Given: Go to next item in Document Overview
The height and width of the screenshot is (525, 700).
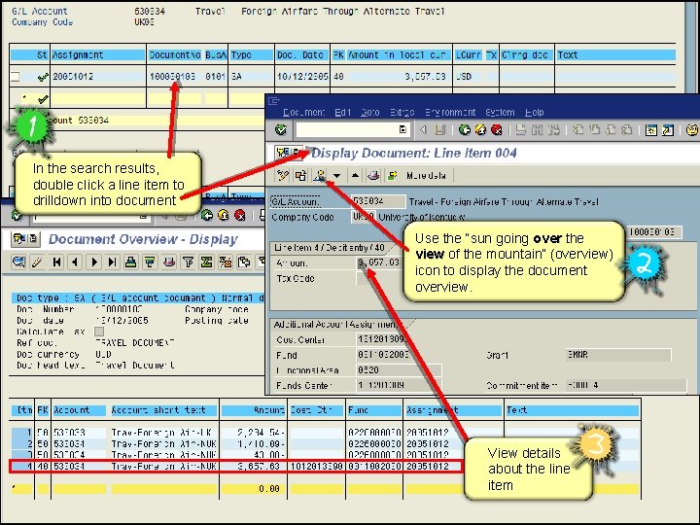Looking at the screenshot, I should [x=93, y=262].
